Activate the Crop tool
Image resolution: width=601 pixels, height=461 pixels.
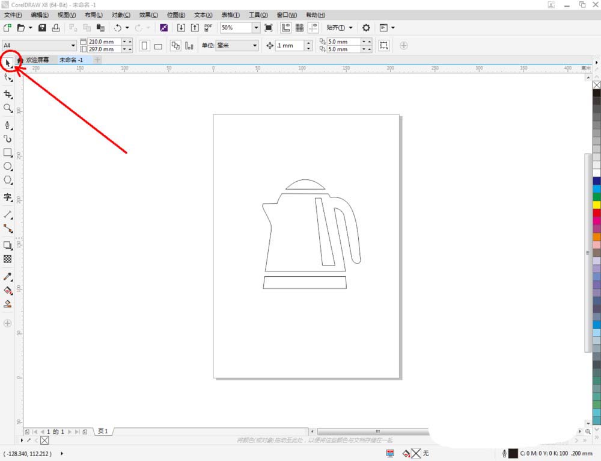click(x=8, y=94)
